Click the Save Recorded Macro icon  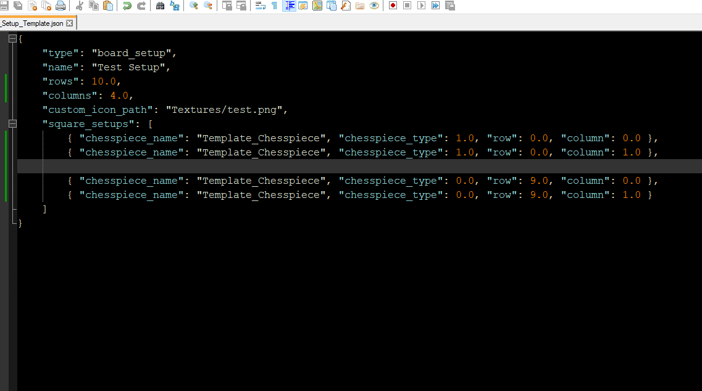450,6
